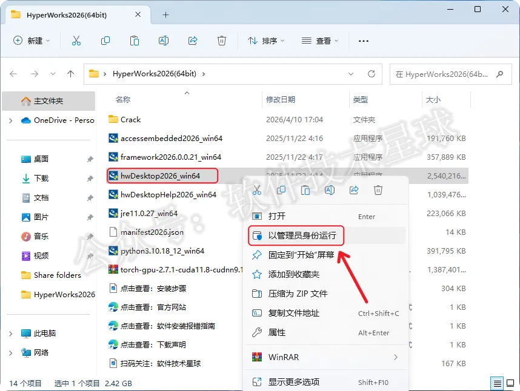Switch to large icons view in the status bar

click(510, 383)
